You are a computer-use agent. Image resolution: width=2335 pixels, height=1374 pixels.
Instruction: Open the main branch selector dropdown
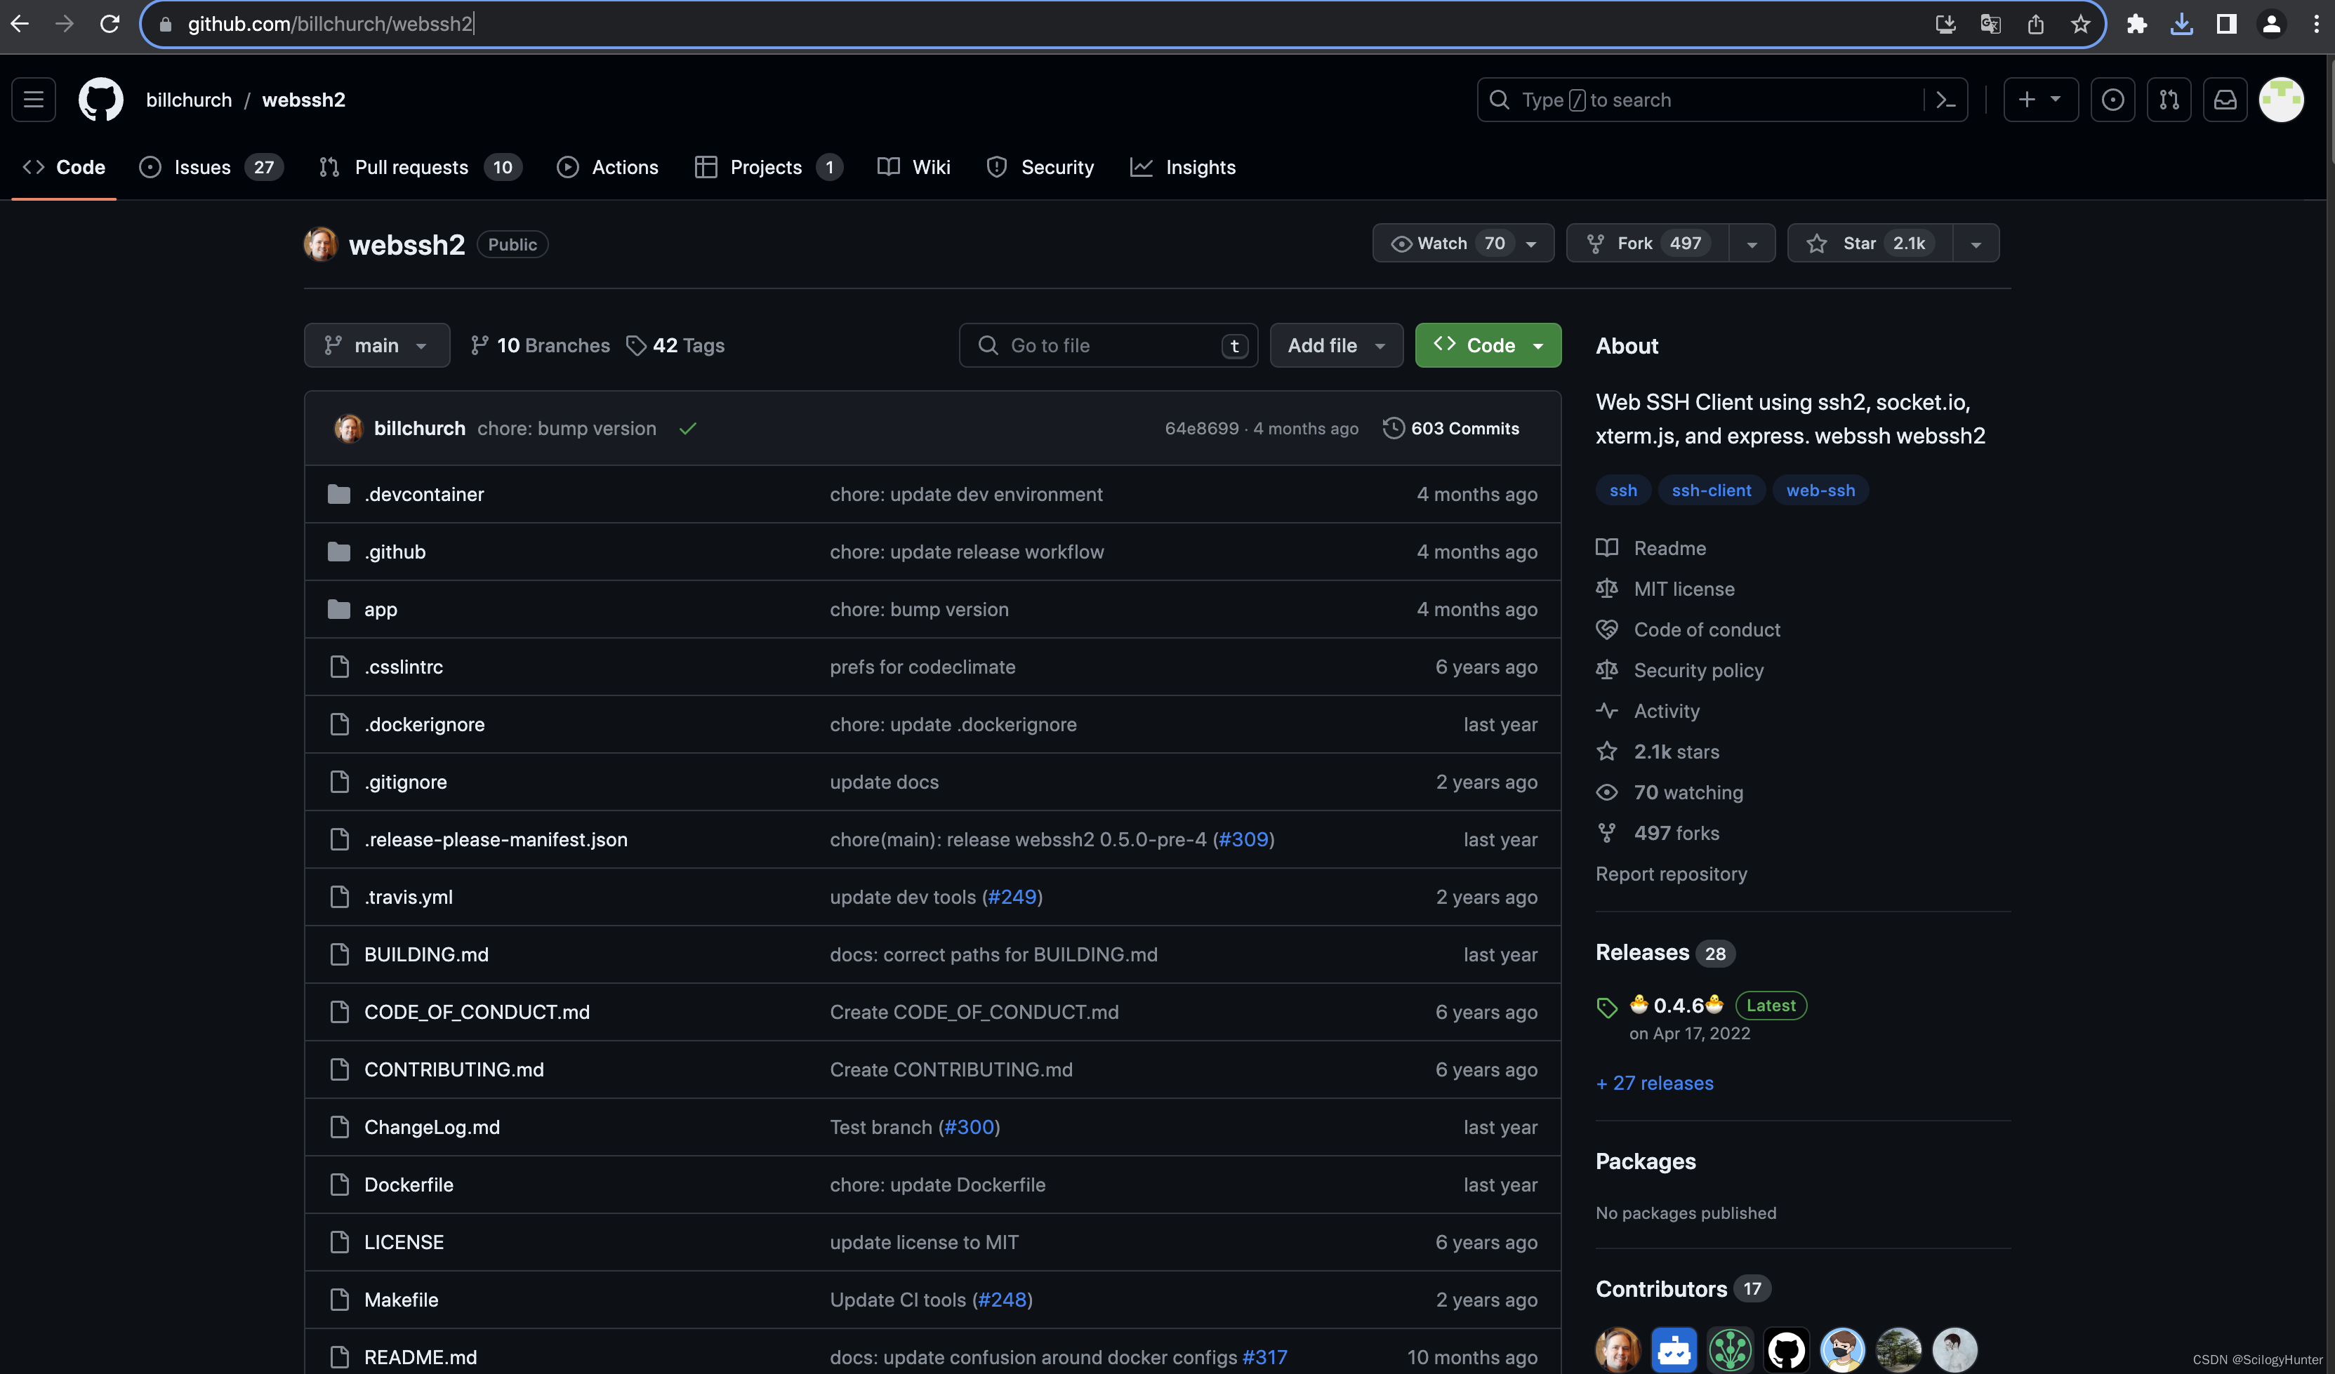(x=377, y=345)
